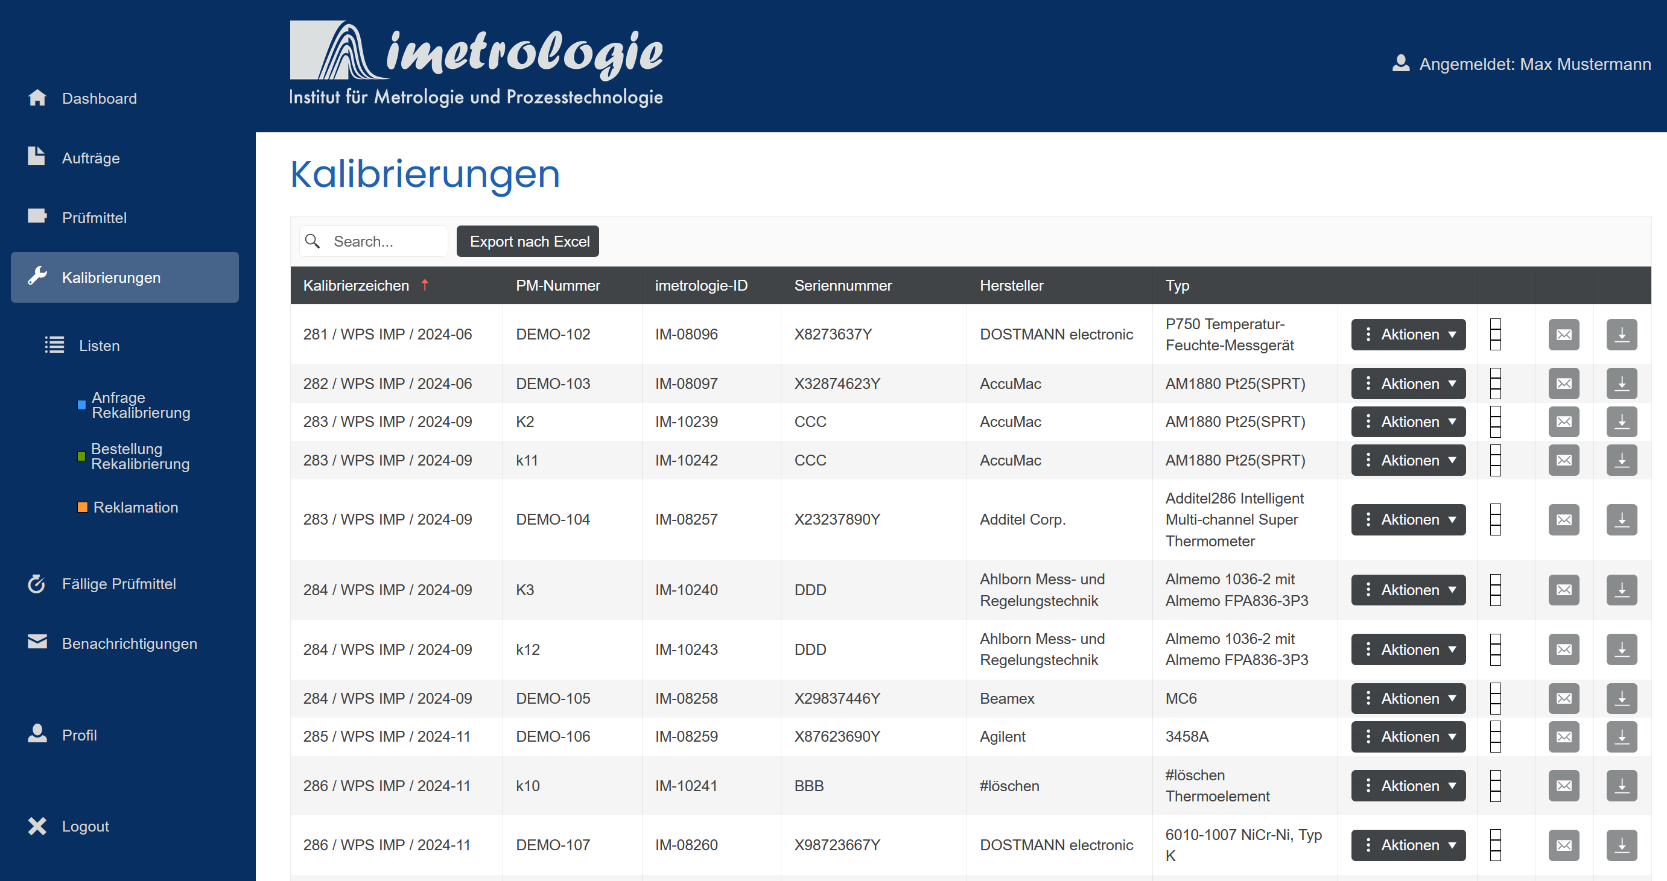Click the download icon in the DEMO-103 row

[x=1622, y=384]
